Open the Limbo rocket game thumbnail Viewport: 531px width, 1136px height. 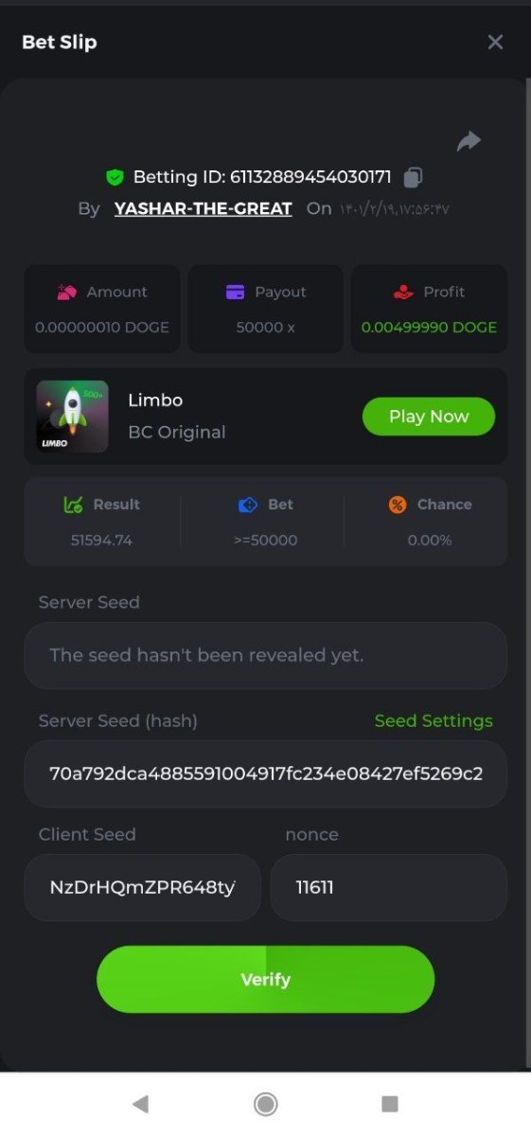pos(72,417)
